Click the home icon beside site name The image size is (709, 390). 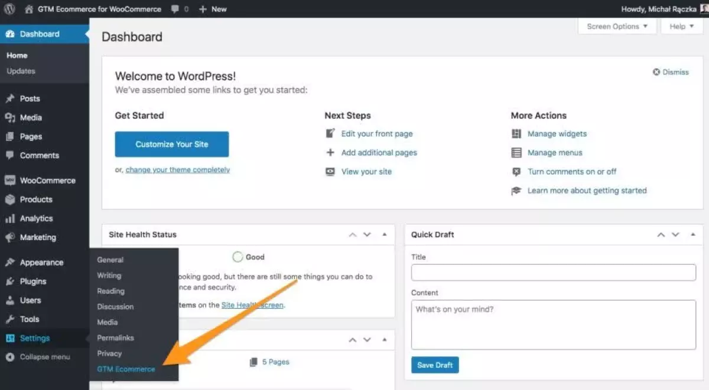coord(29,9)
